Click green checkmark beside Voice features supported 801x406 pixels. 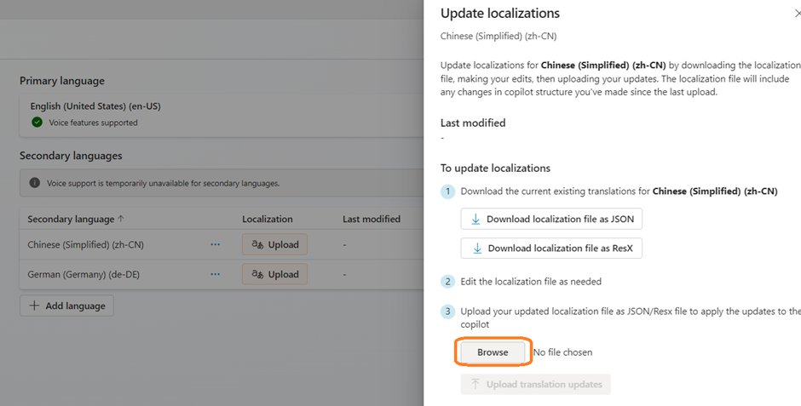tap(37, 123)
